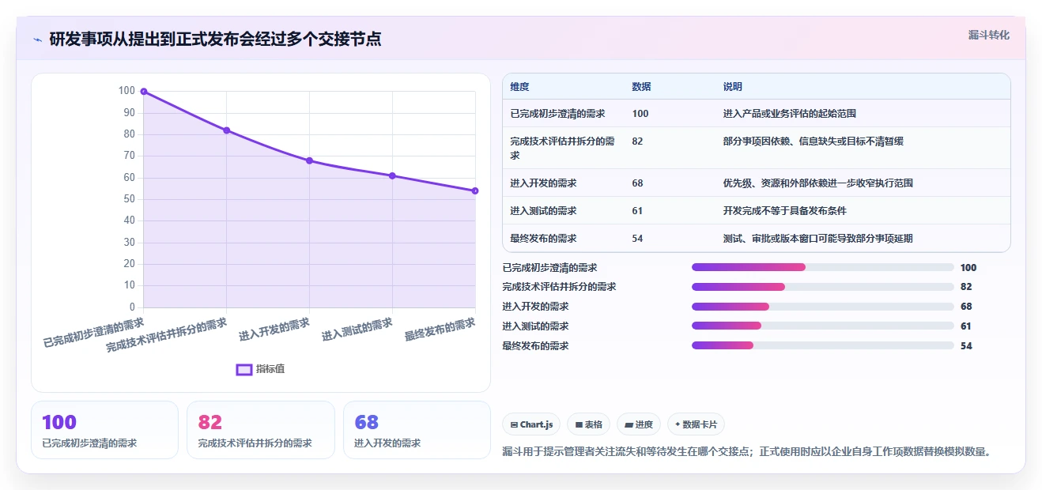
Task: Click the table data value 61
Action: [x=637, y=211]
